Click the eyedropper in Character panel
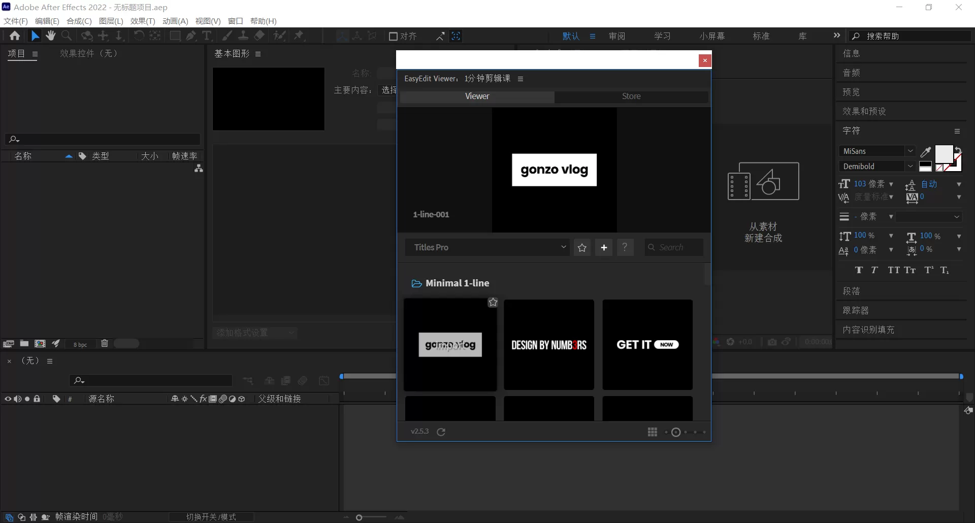The width and height of the screenshot is (975, 523). click(926, 152)
